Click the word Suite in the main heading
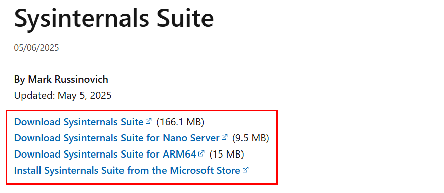The width and height of the screenshot is (444, 193). pos(184,18)
